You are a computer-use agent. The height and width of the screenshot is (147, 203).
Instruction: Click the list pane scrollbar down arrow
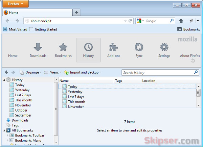coord(199,105)
